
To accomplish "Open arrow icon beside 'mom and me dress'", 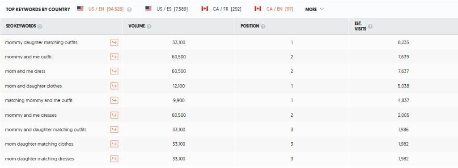I will tap(114, 71).
